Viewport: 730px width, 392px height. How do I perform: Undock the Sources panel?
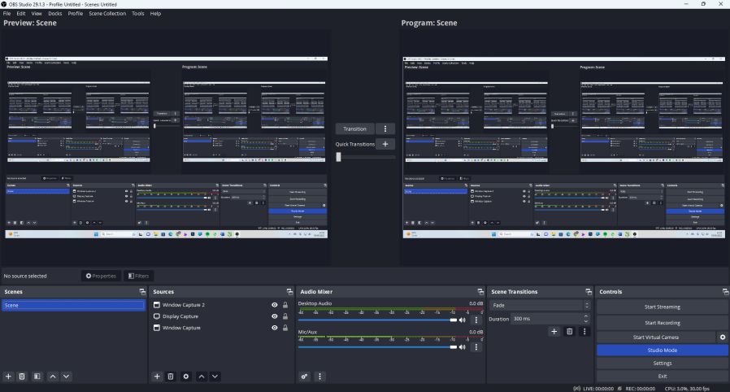coord(289,291)
